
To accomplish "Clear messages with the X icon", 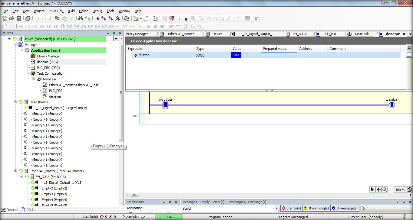I will [x=364, y=208].
